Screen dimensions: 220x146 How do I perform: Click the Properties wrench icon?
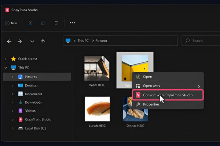138,104
